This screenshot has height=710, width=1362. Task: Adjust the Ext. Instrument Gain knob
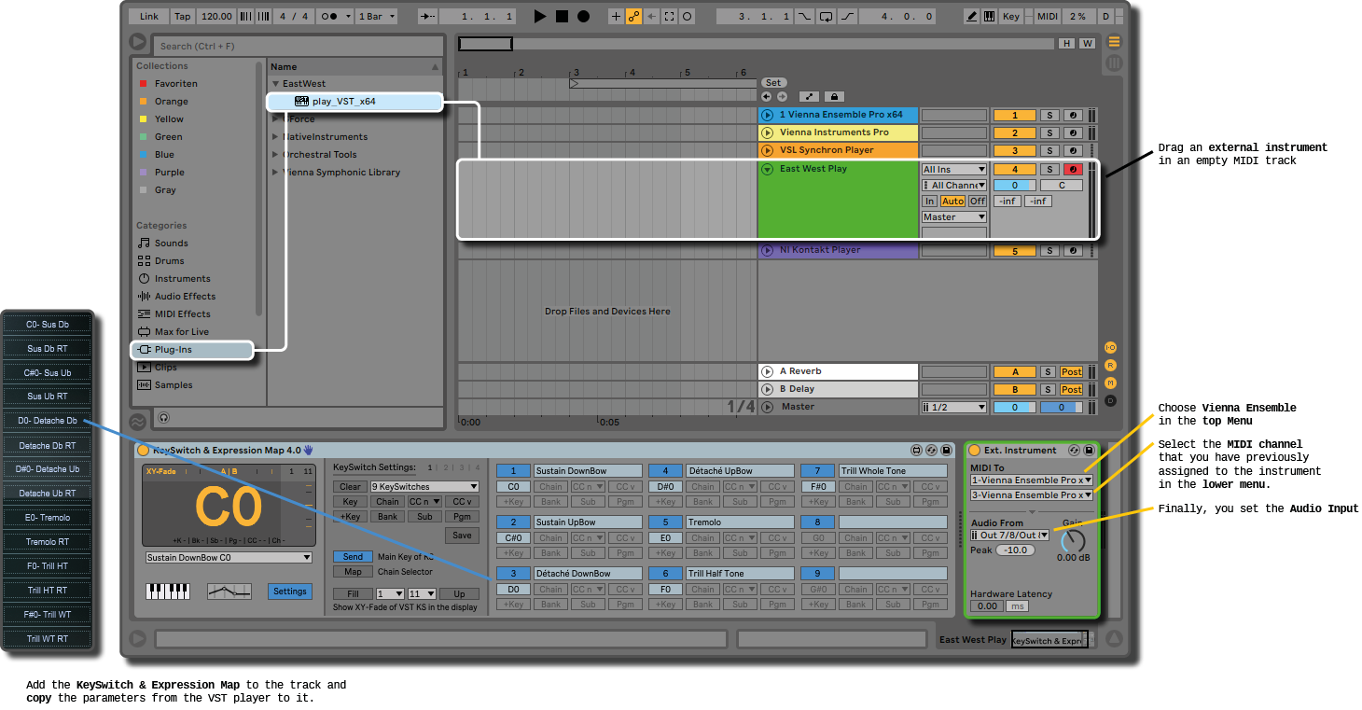[x=1073, y=541]
